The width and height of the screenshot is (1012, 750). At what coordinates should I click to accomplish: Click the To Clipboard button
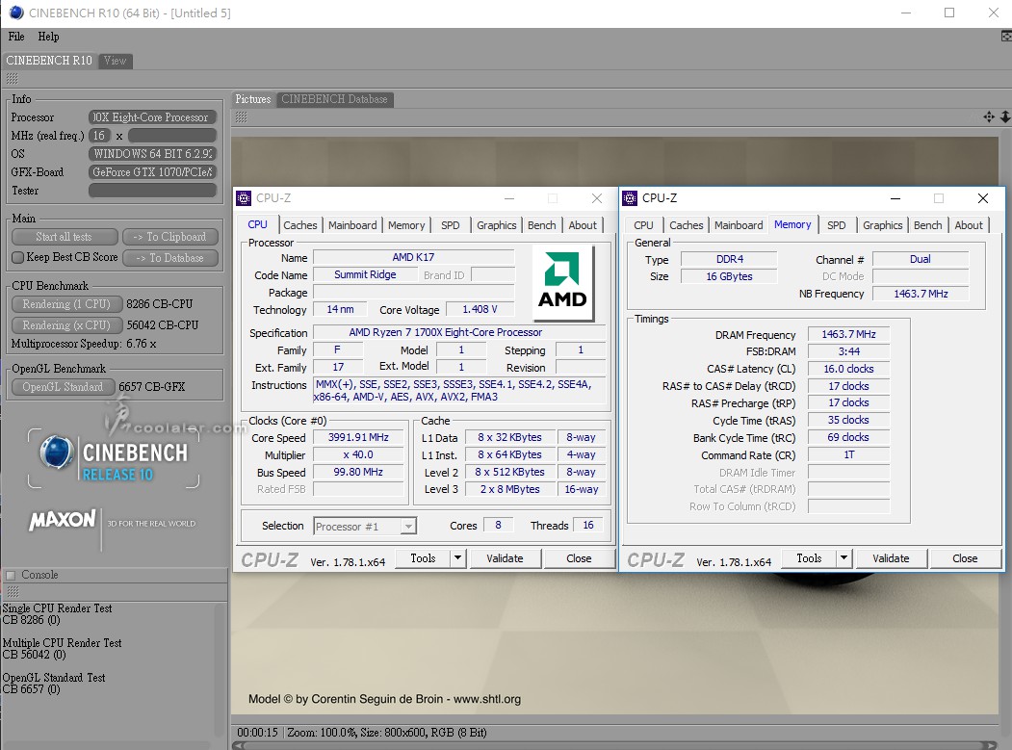[169, 237]
